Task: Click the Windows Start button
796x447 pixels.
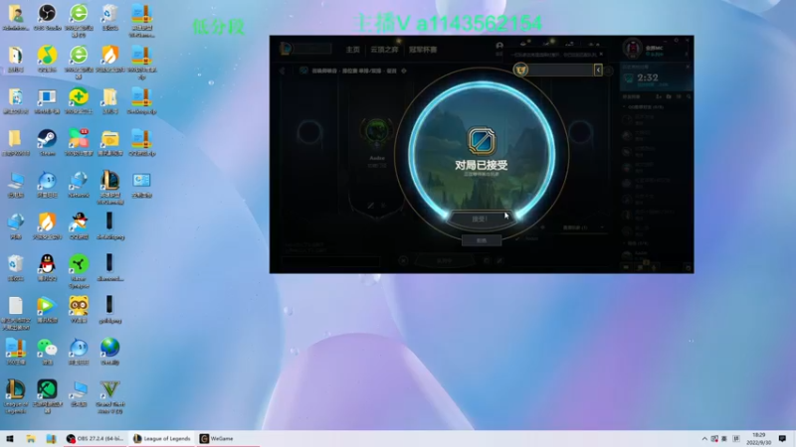Action: [x=10, y=439]
